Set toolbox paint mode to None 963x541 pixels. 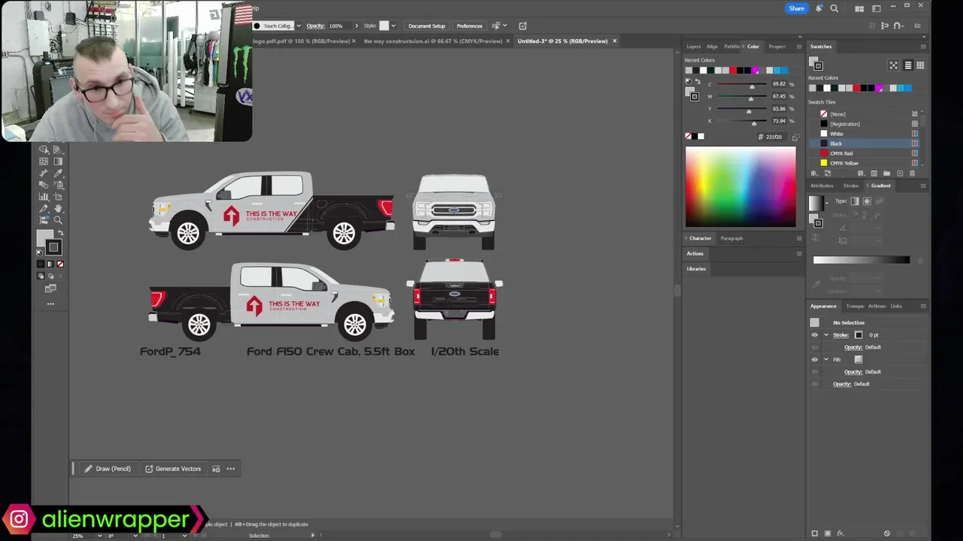pos(60,264)
